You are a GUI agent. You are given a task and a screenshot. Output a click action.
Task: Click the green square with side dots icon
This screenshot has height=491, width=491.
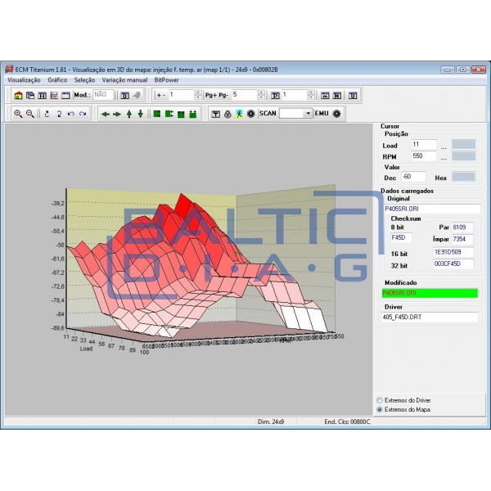click(x=169, y=114)
